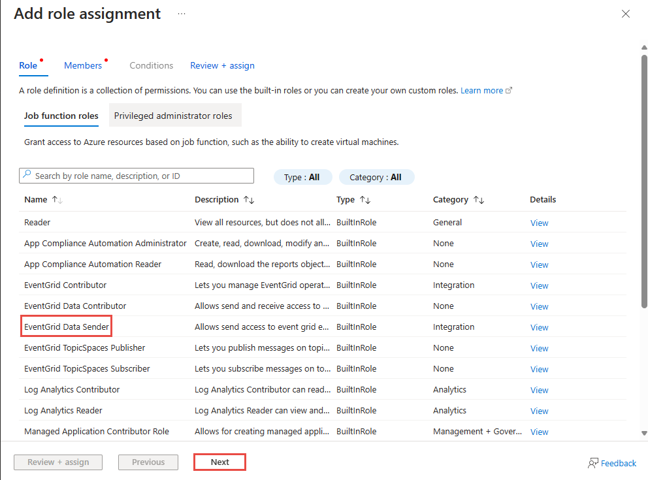The width and height of the screenshot is (648, 480).
Task: Sort by Category column arrows
Action: 479,200
